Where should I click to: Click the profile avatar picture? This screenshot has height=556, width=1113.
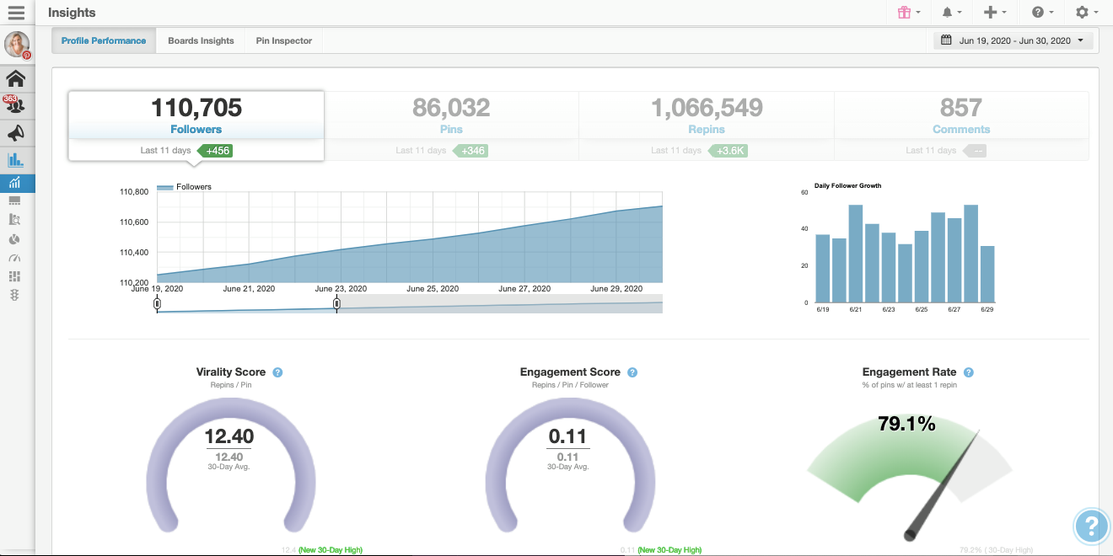17,45
